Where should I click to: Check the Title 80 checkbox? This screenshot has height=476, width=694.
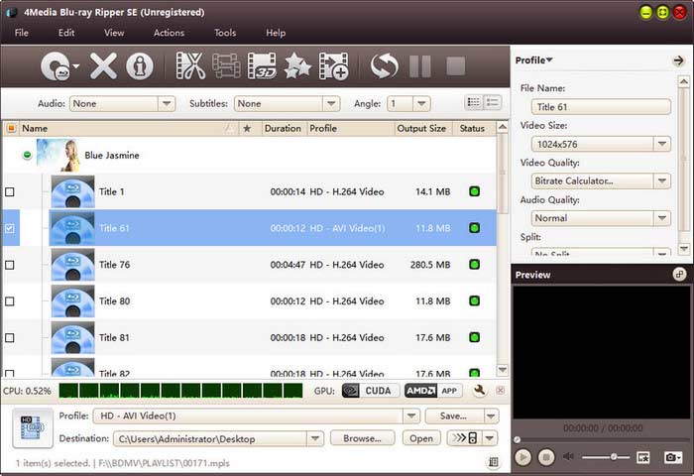tap(9, 301)
